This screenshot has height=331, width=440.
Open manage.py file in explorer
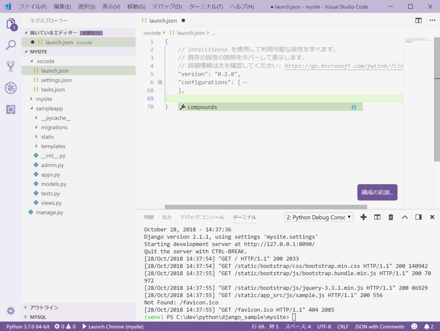[79, 212]
